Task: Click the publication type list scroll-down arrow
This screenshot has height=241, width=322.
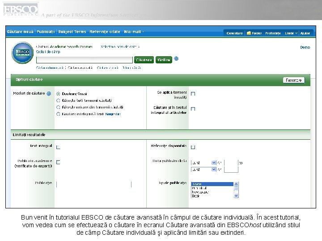Action: tap(236, 196)
